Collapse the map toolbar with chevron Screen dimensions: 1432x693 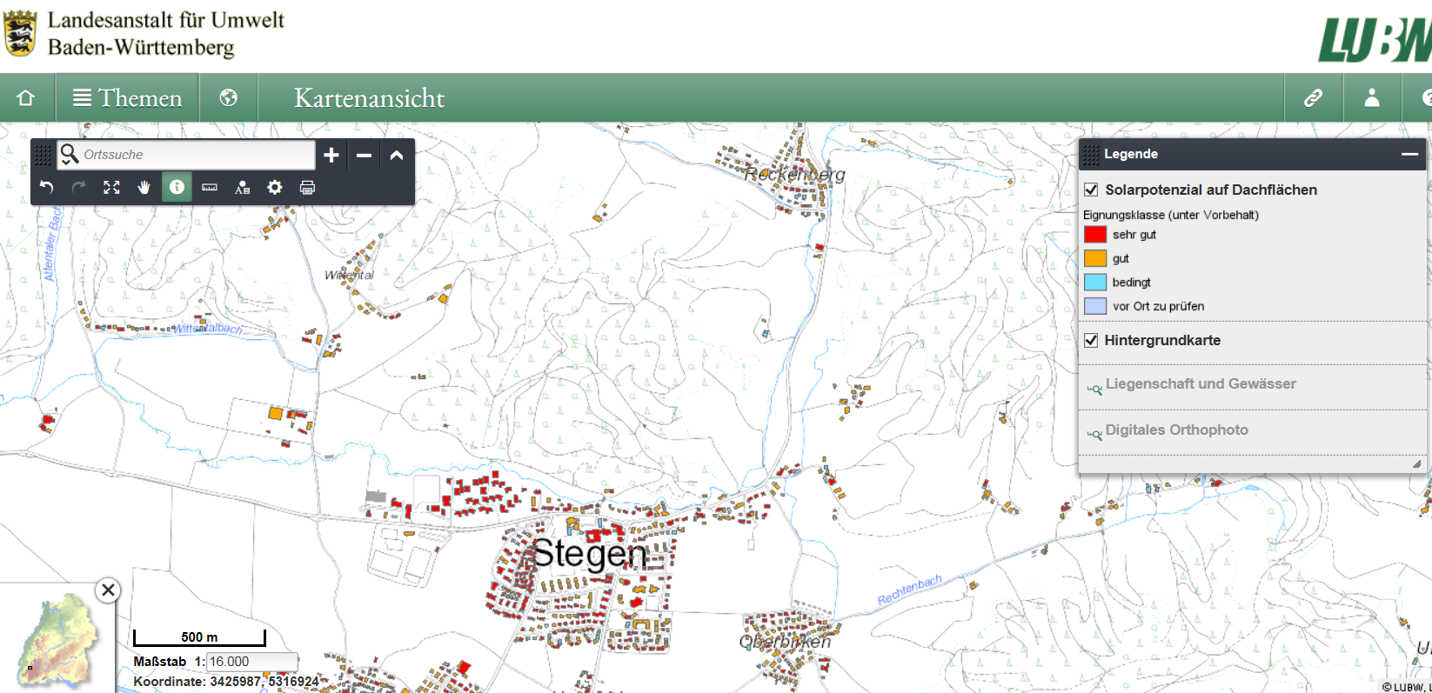[397, 155]
